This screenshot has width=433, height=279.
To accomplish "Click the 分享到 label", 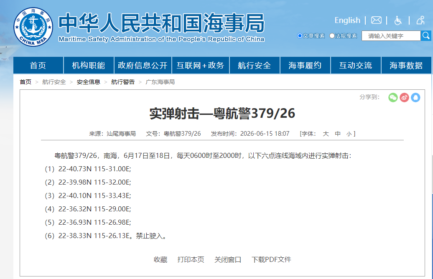I will point(369,97).
